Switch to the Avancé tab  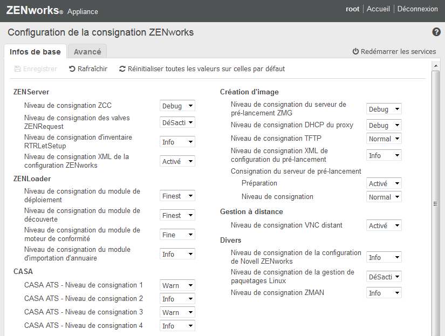coord(87,52)
